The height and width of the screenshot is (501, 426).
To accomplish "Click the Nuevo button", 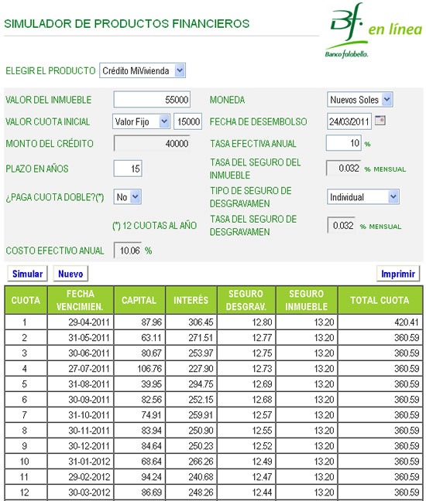I will pyautogui.click(x=70, y=274).
